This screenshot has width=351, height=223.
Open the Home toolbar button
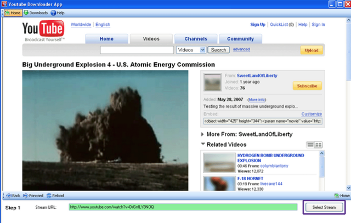pyautogui.click(x=13, y=13)
